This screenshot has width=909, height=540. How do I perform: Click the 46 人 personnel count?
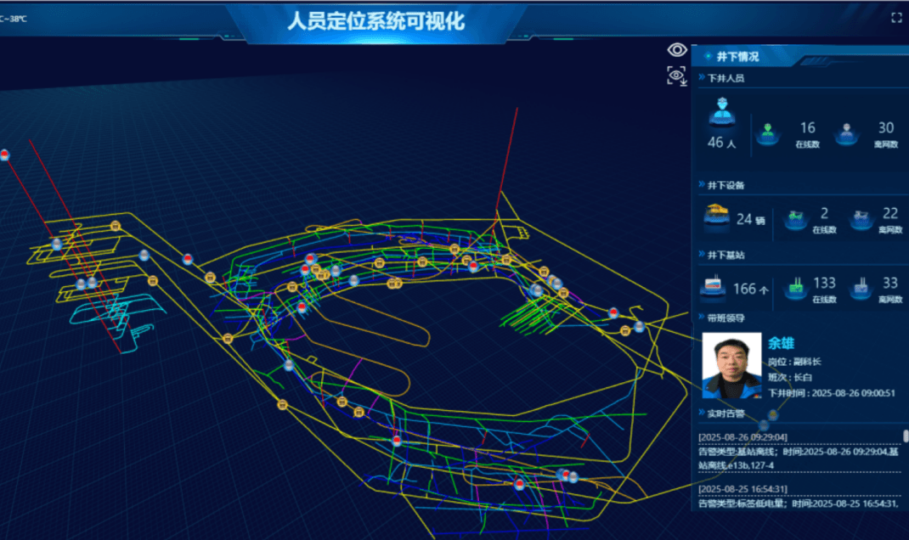[x=722, y=142]
